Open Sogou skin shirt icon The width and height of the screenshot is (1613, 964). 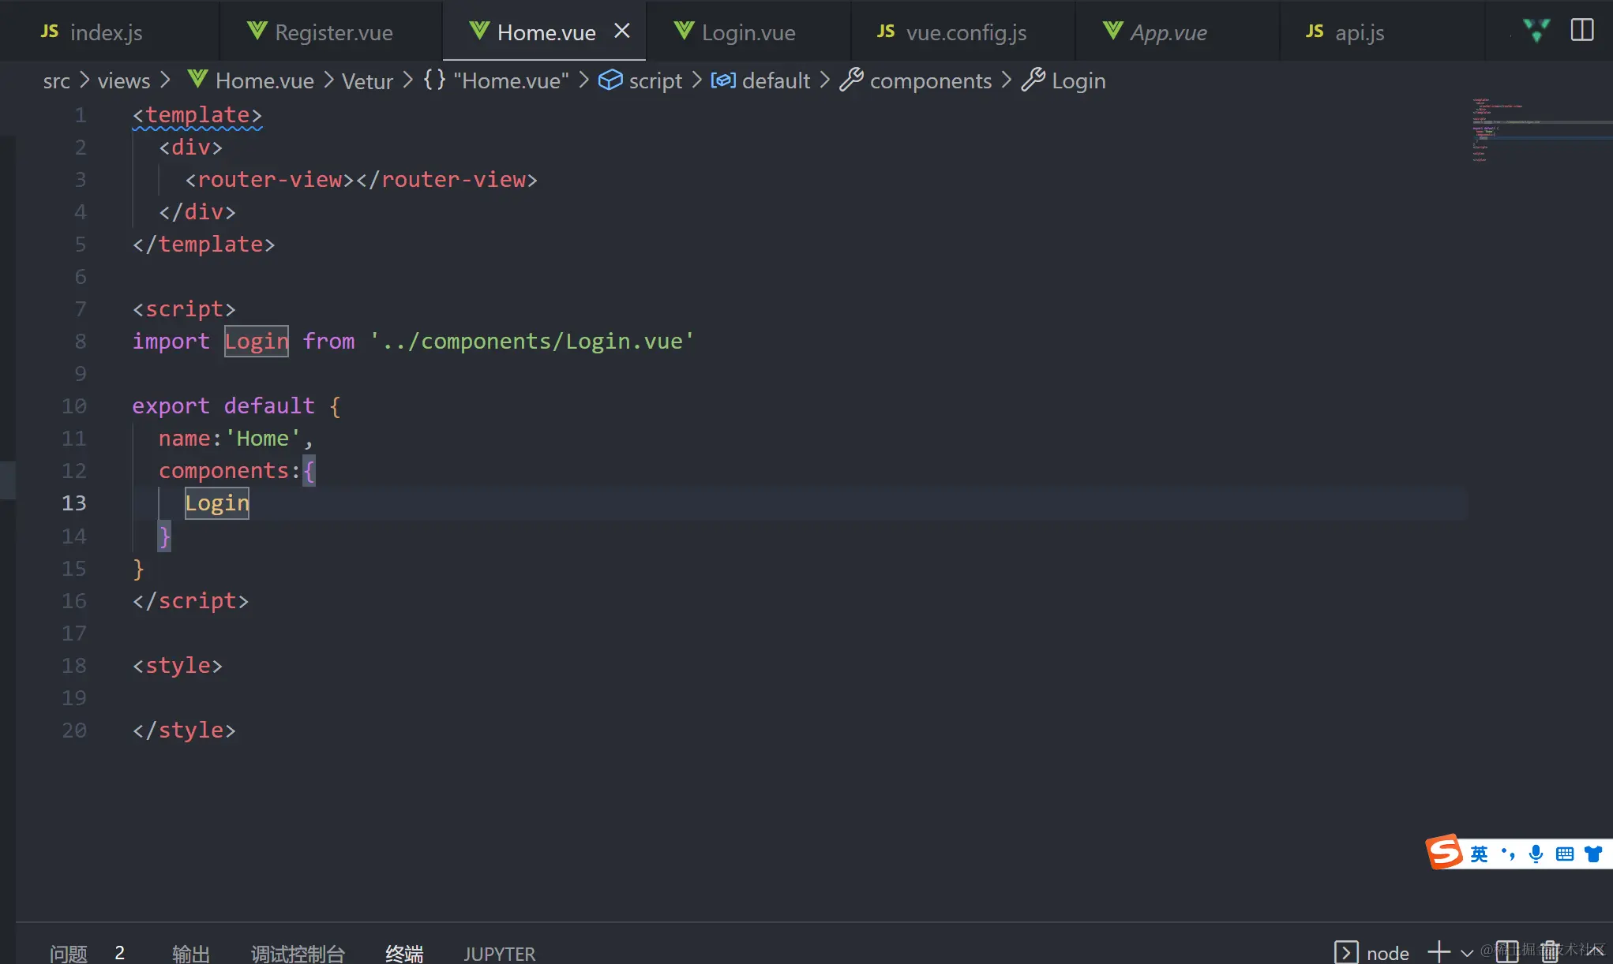point(1593,854)
